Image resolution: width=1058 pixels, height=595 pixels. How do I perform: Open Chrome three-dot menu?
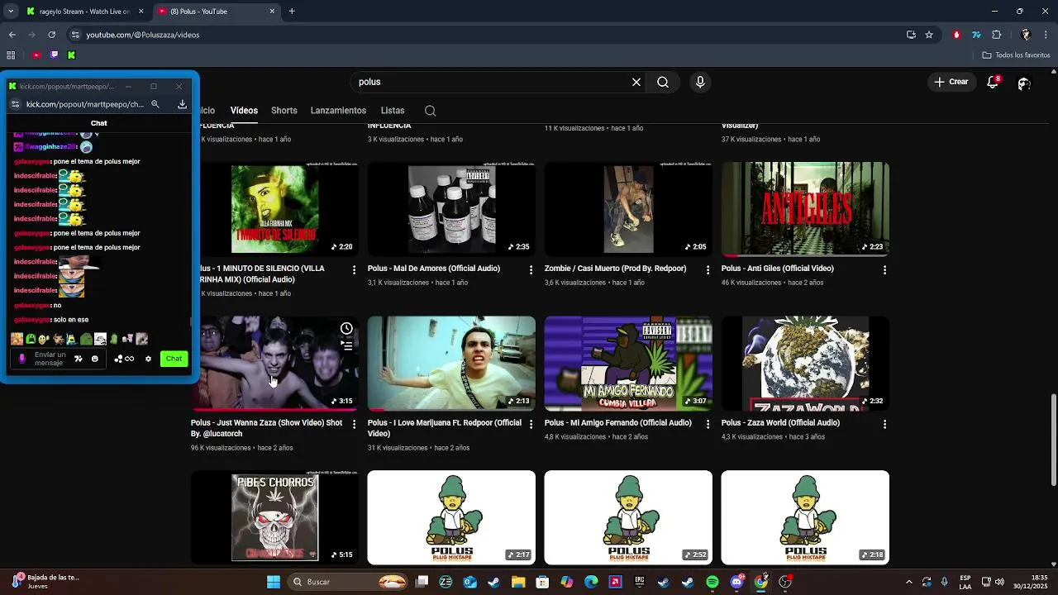tap(1046, 35)
